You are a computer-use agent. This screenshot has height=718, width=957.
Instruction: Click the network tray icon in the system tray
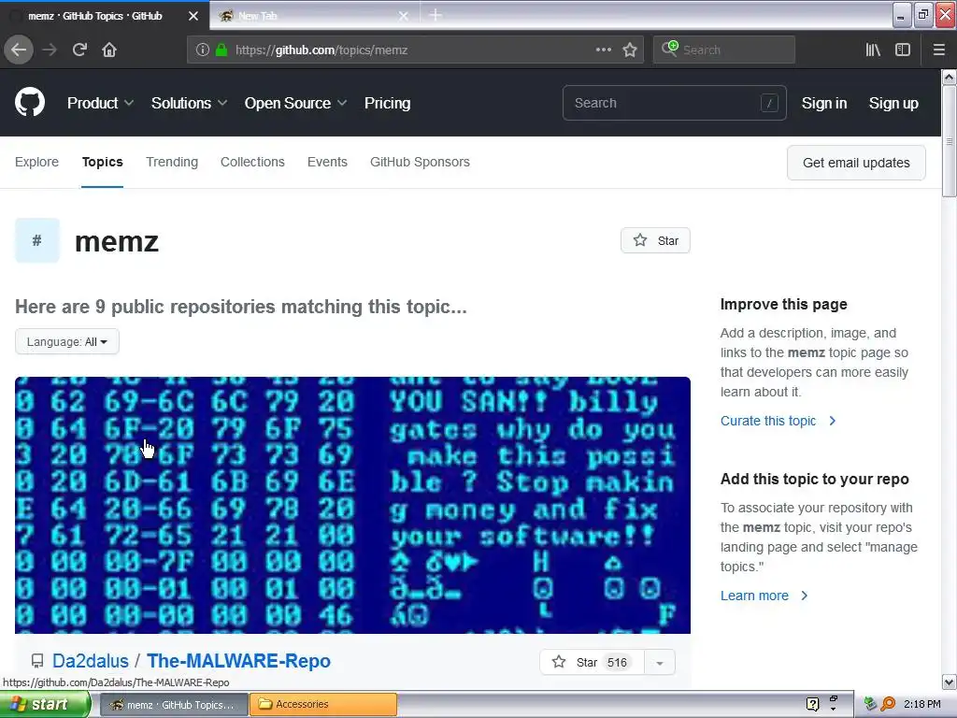pos(870,704)
